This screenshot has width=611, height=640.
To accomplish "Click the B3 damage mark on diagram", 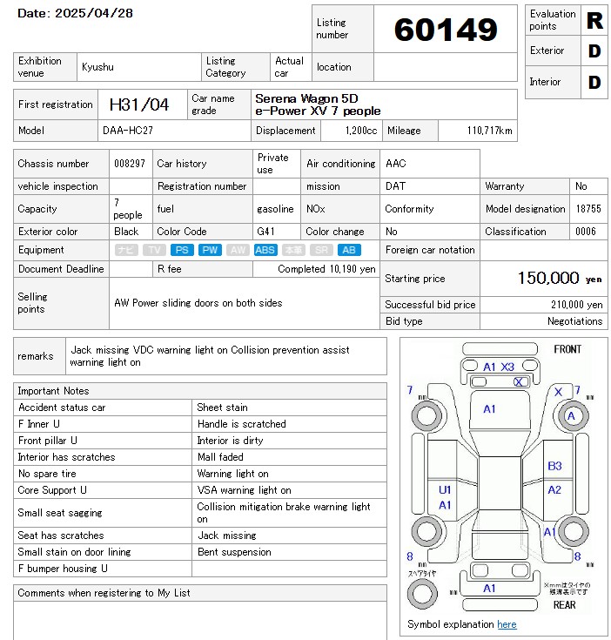I will (x=554, y=466).
